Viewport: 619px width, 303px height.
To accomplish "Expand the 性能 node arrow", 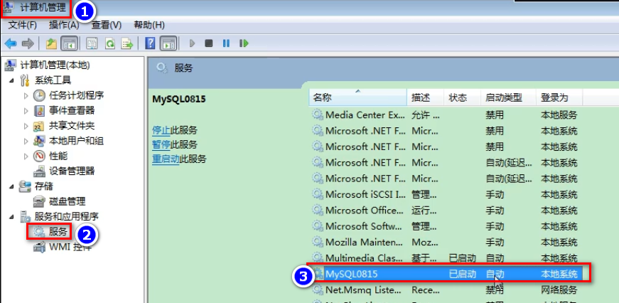I will (26, 156).
